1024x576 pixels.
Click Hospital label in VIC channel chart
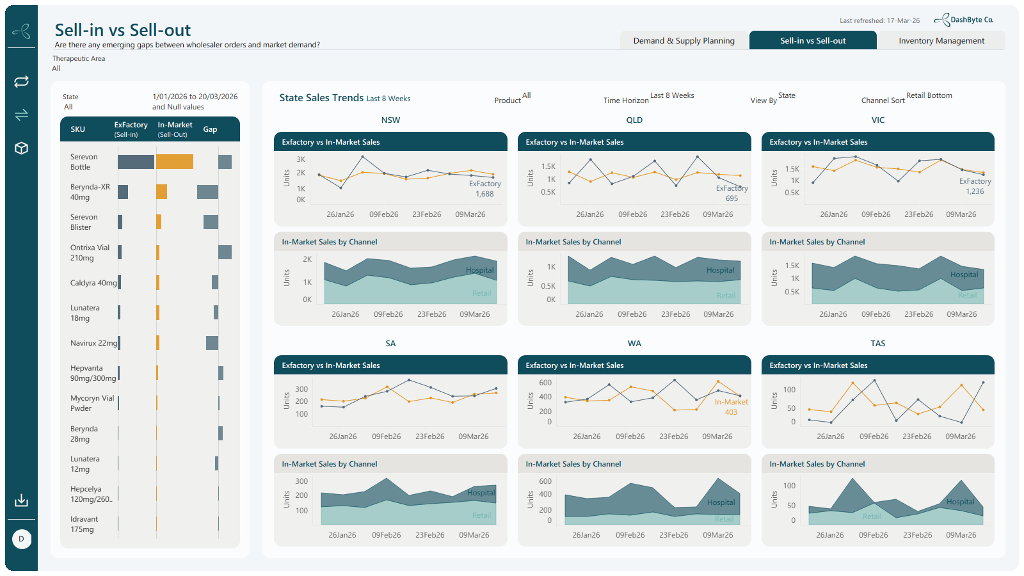click(964, 275)
